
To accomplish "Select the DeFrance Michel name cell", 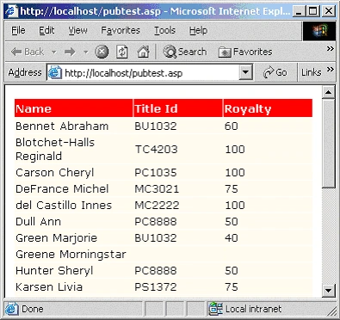I will [74, 188].
